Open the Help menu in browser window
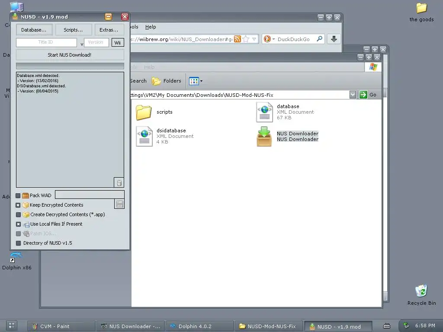Image resolution: width=443 pixels, height=332 pixels. (x=150, y=27)
